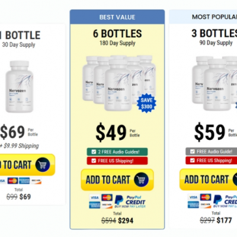Click the MasterCard icon under 3 Bottles

point(206,197)
